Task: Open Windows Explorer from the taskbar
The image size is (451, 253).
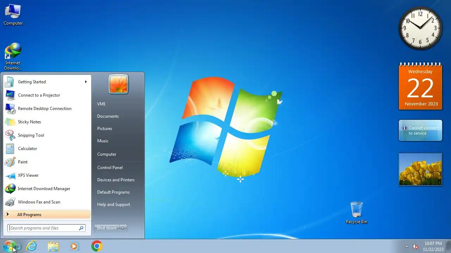Action: pos(53,246)
